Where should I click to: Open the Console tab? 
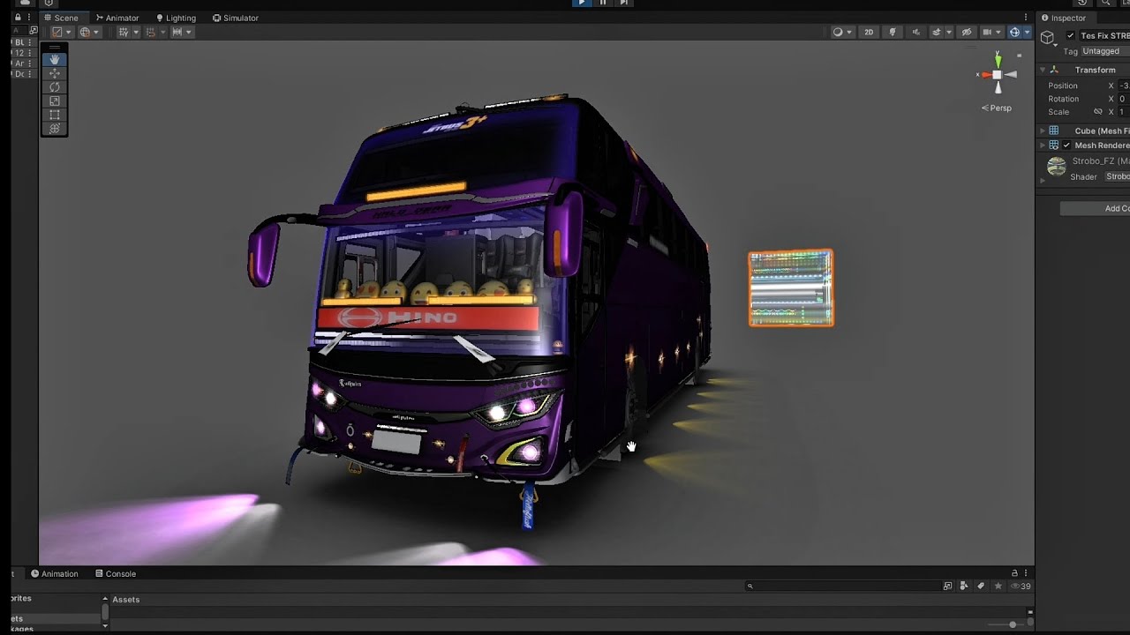pyautogui.click(x=116, y=574)
